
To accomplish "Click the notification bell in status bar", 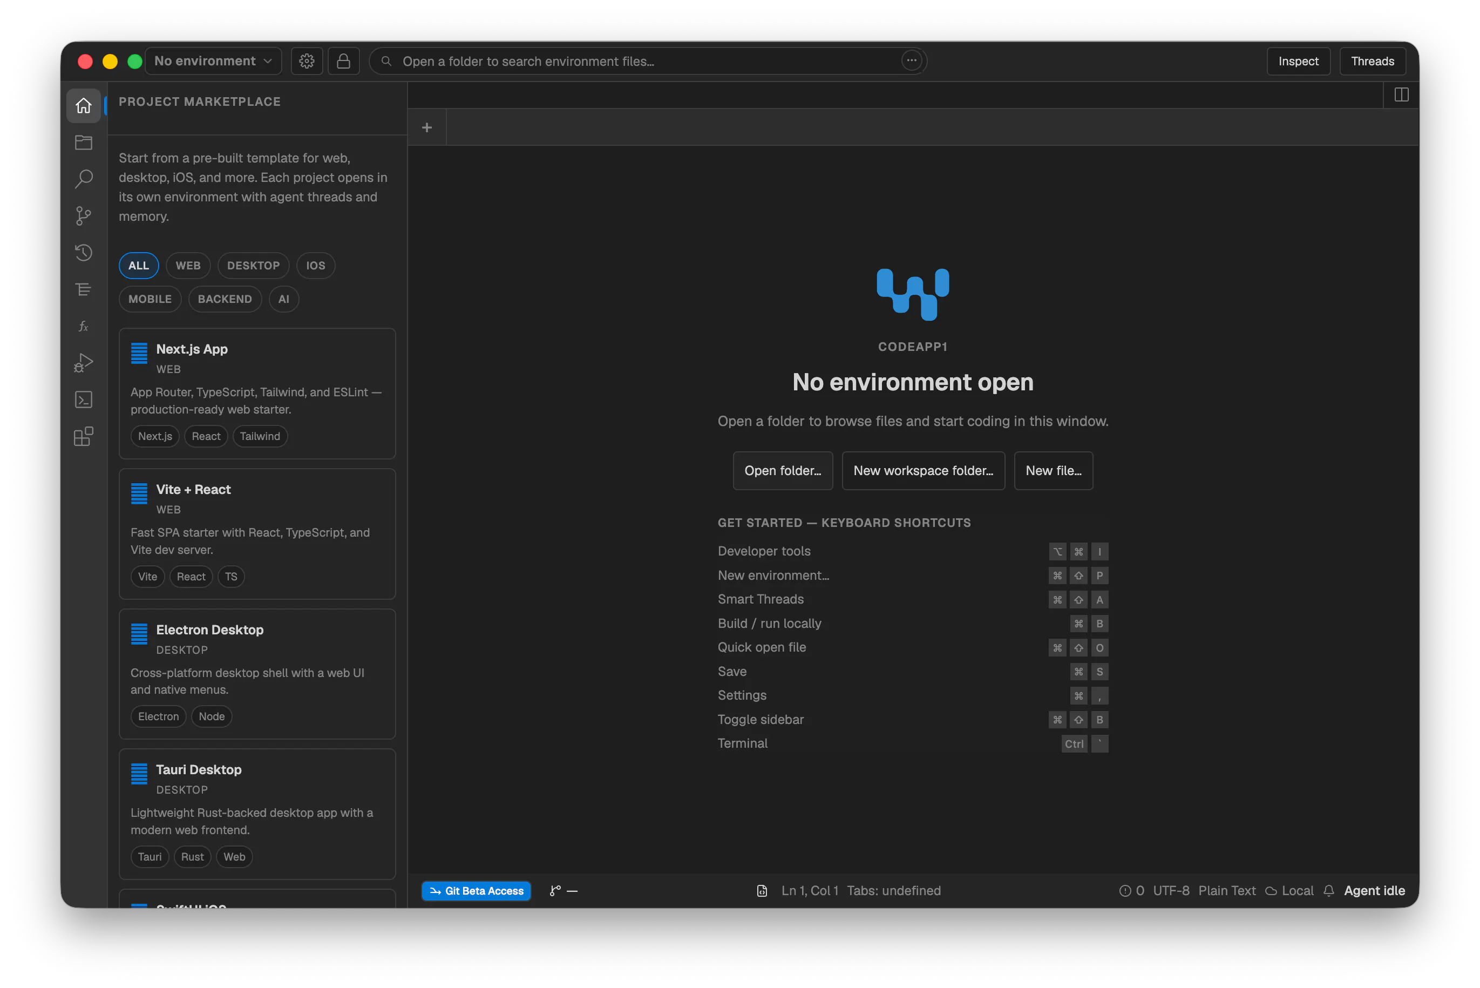I will pyautogui.click(x=1329, y=890).
